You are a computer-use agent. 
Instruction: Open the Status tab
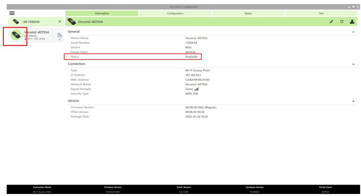coord(248,13)
